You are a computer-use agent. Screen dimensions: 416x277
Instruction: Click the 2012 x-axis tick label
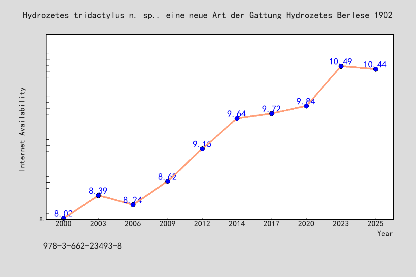pos(202,224)
